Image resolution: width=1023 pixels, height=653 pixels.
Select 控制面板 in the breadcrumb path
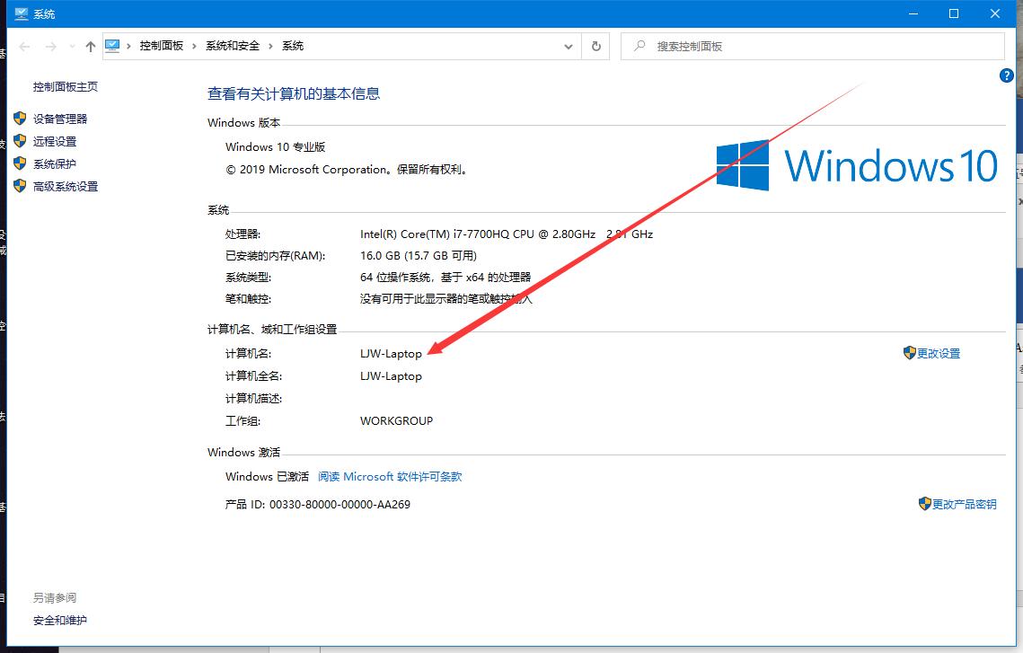[162, 45]
